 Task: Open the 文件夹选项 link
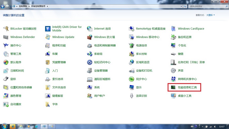pos(59,87)
